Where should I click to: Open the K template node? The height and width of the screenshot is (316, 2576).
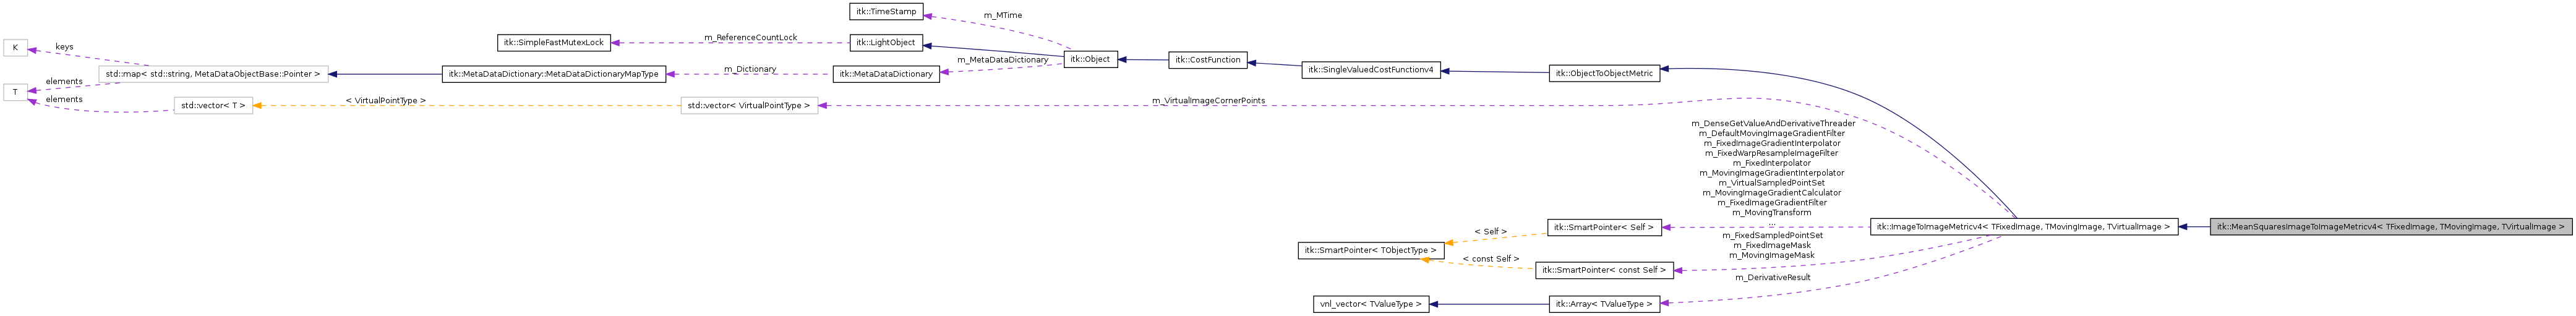pos(15,48)
